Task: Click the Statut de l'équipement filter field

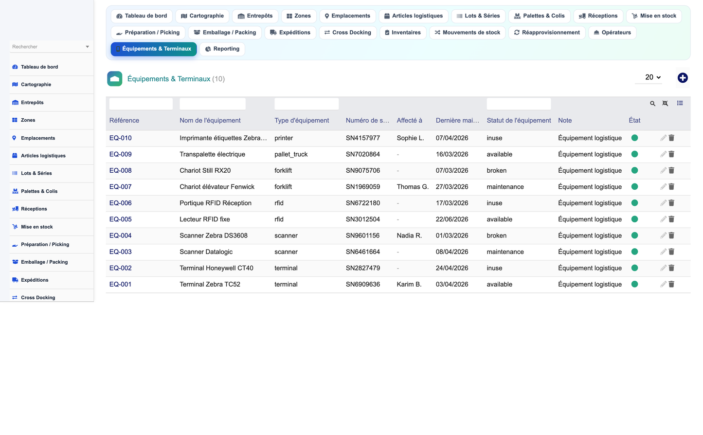Action: (519, 104)
